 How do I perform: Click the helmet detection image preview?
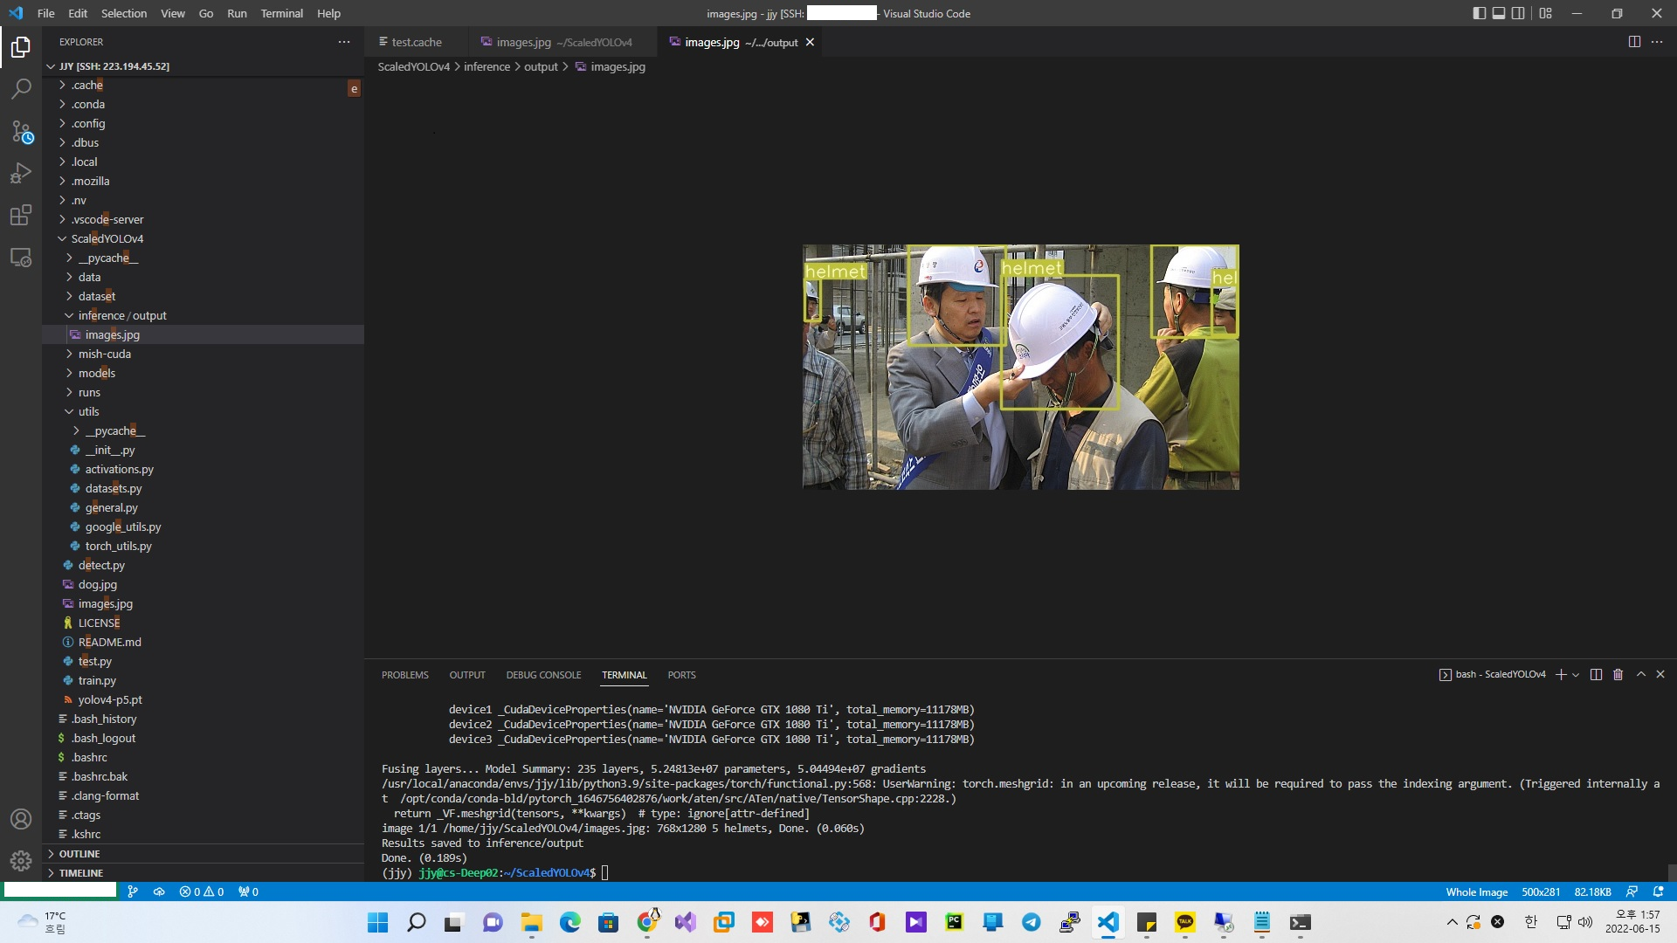tap(1020, 367)
